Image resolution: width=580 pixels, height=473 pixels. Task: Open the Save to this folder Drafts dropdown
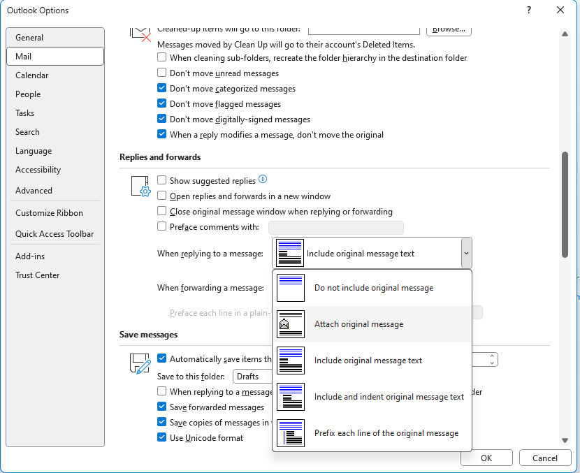coord(253,376)
